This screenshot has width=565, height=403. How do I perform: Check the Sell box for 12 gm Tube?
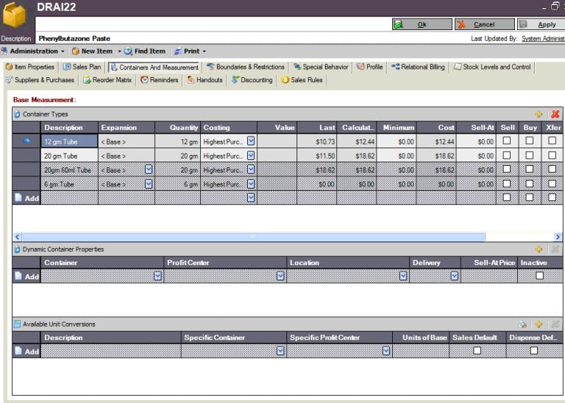coord(506,141)
